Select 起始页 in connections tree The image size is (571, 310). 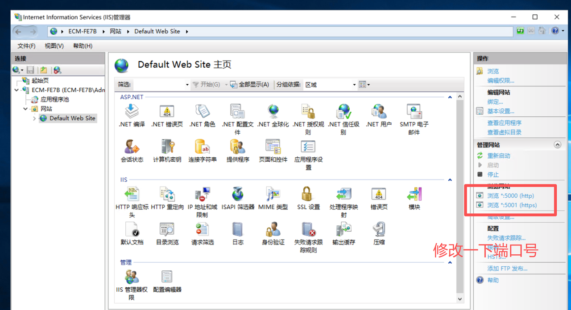point(40,81)
